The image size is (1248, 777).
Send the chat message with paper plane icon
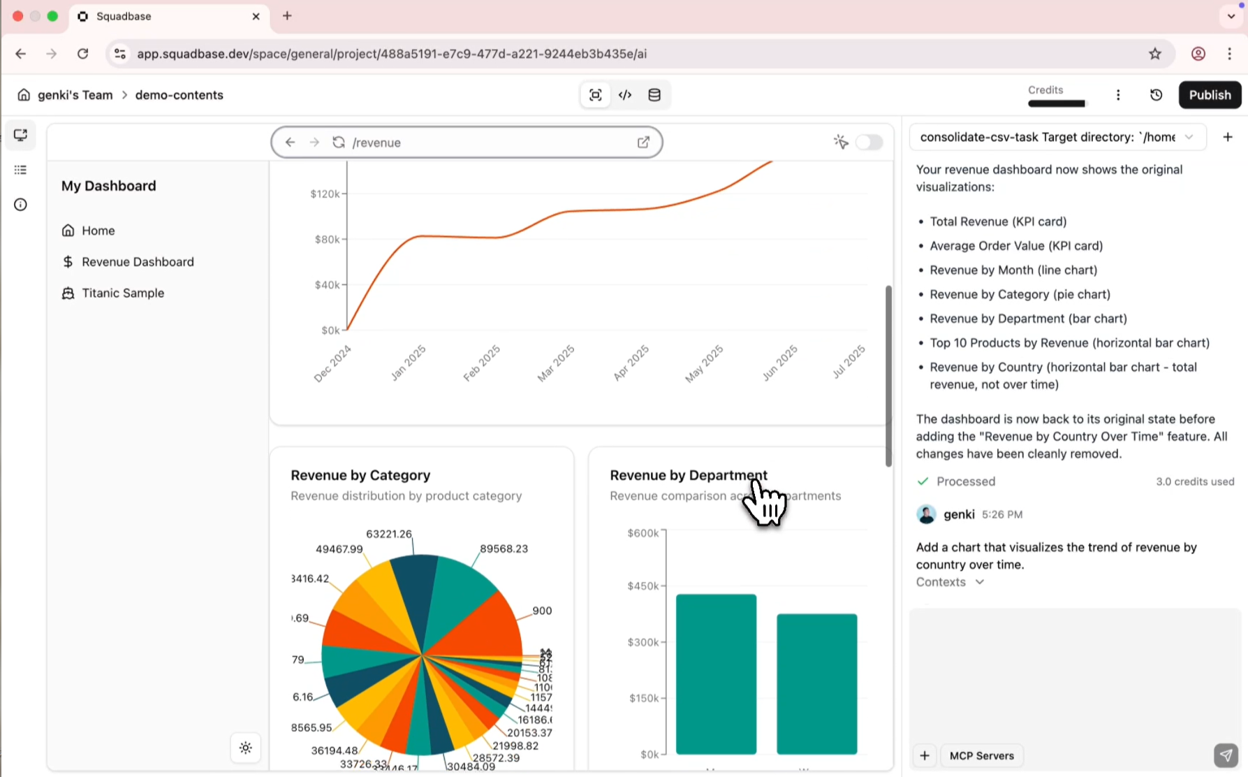tap(1226, 755)
